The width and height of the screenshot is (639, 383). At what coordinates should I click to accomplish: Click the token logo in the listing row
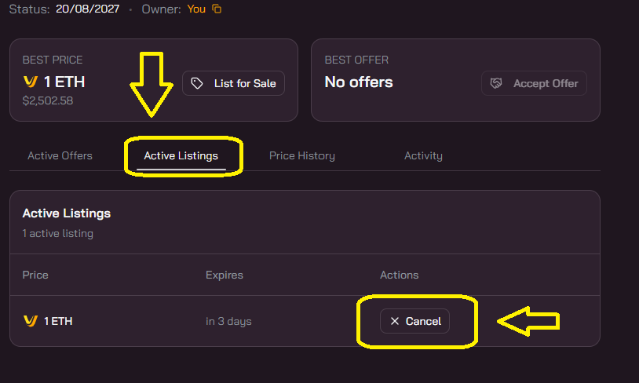pyautogui.click(x=31, y=321)
